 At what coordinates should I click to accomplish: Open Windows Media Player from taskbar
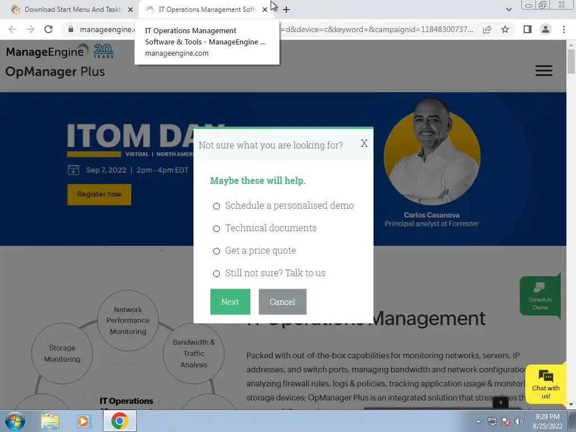84,421
